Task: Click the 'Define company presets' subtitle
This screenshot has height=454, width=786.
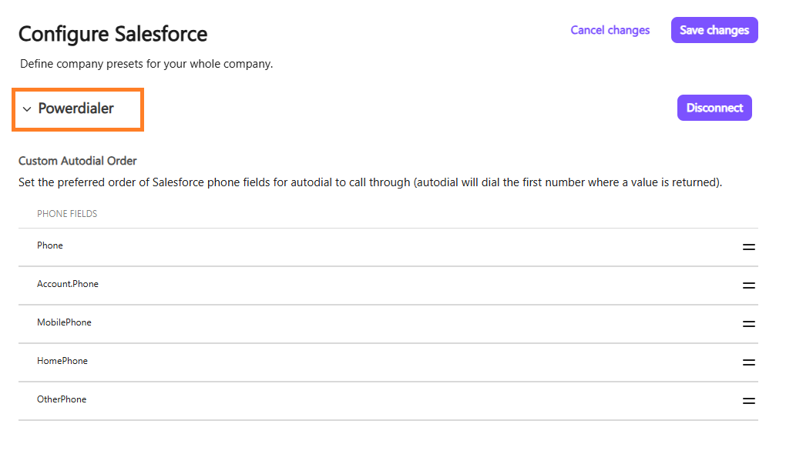Action: click(146, 64)
